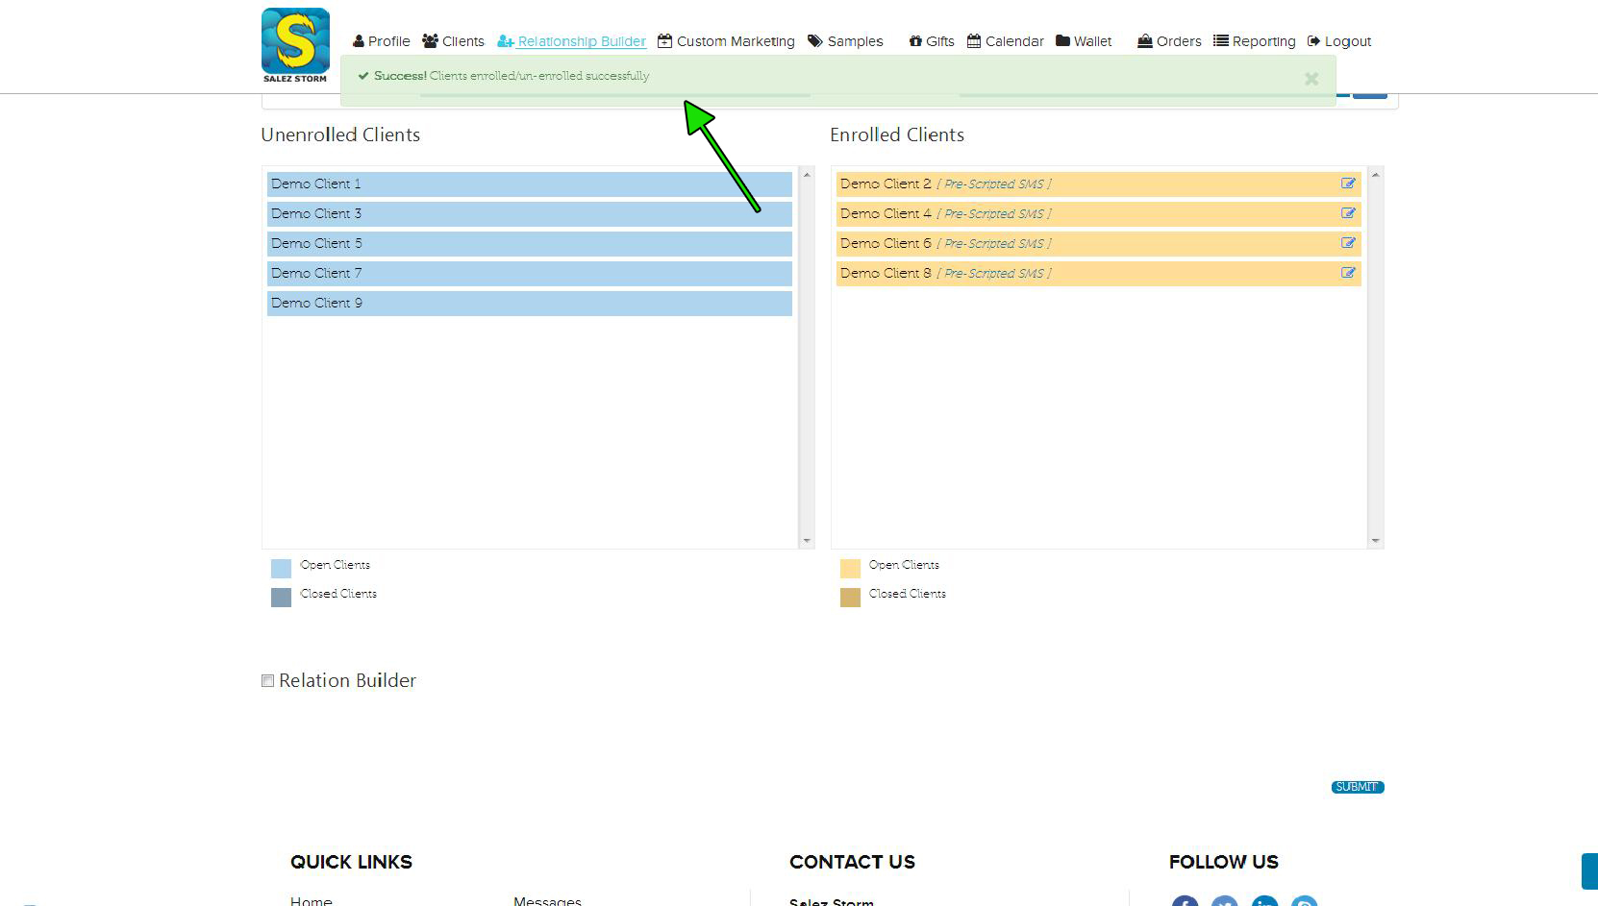The width and height of the screenshot is (1598, 906).
Task: Dismiss the success notification banner
Action: coord(1311,80)
